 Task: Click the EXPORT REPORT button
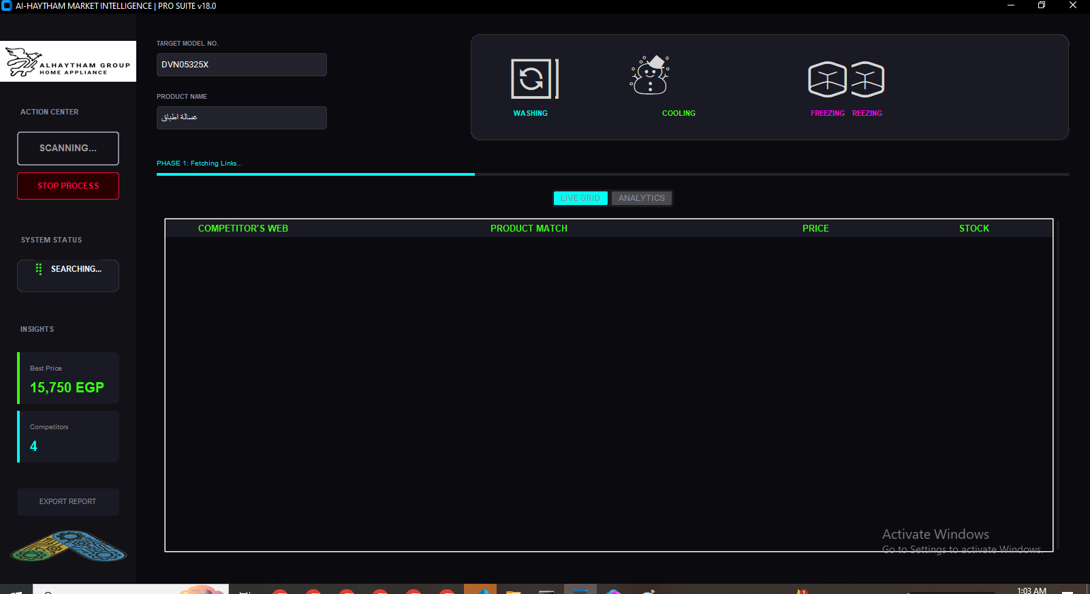tap(68, 502)
